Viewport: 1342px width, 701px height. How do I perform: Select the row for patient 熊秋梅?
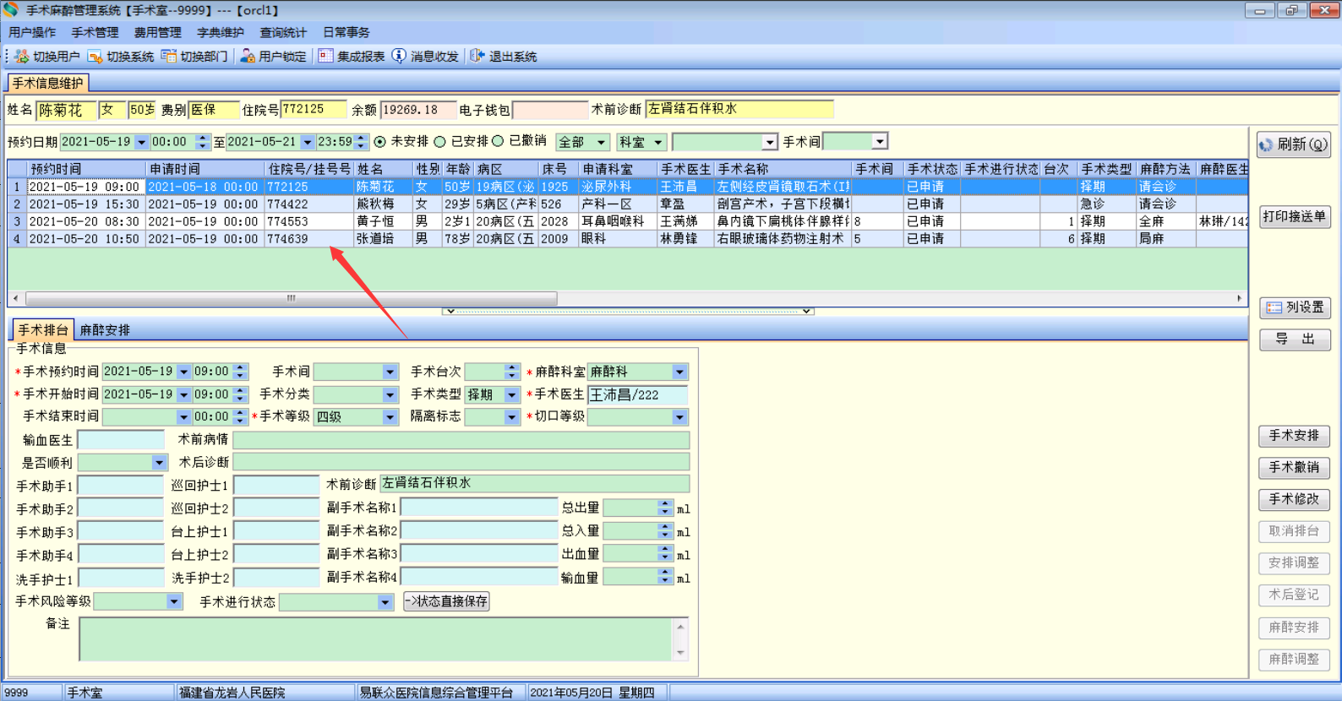click(627, 204)
